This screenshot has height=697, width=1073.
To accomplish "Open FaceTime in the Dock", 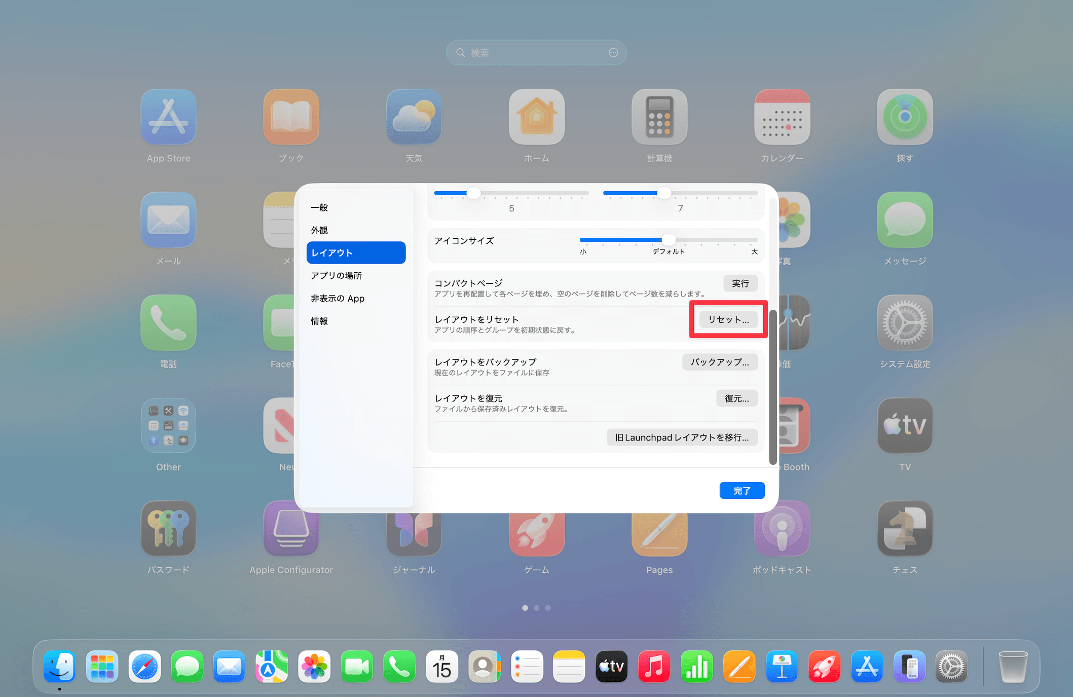I will click(x=357, y=667).
